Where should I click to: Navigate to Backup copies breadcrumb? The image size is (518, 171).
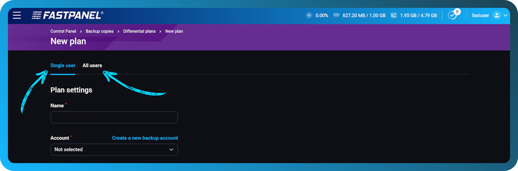100,31
